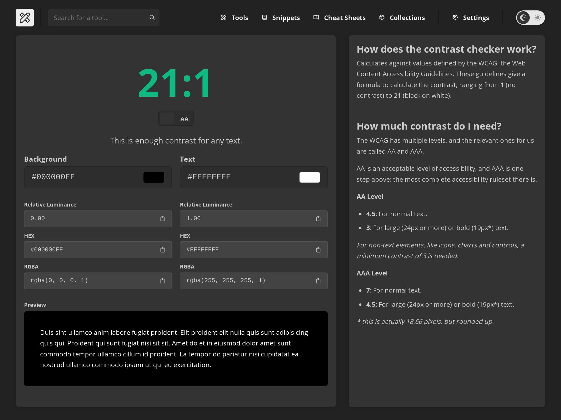Copy text Relative Luminance 1.00 value

318,219
